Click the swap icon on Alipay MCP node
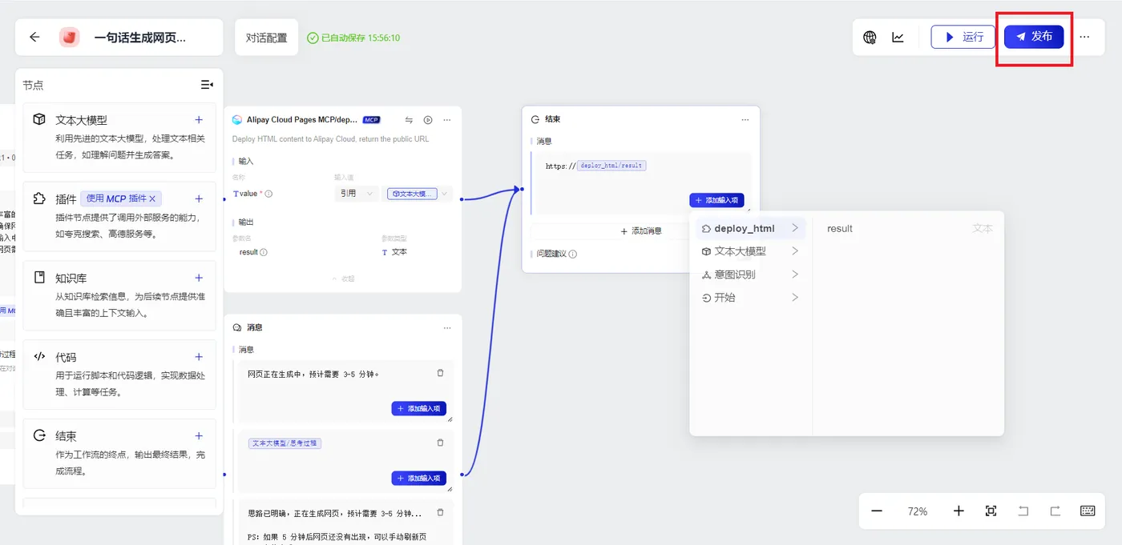1122x545 pixels. pyautogui.click(x=409, y=120)
